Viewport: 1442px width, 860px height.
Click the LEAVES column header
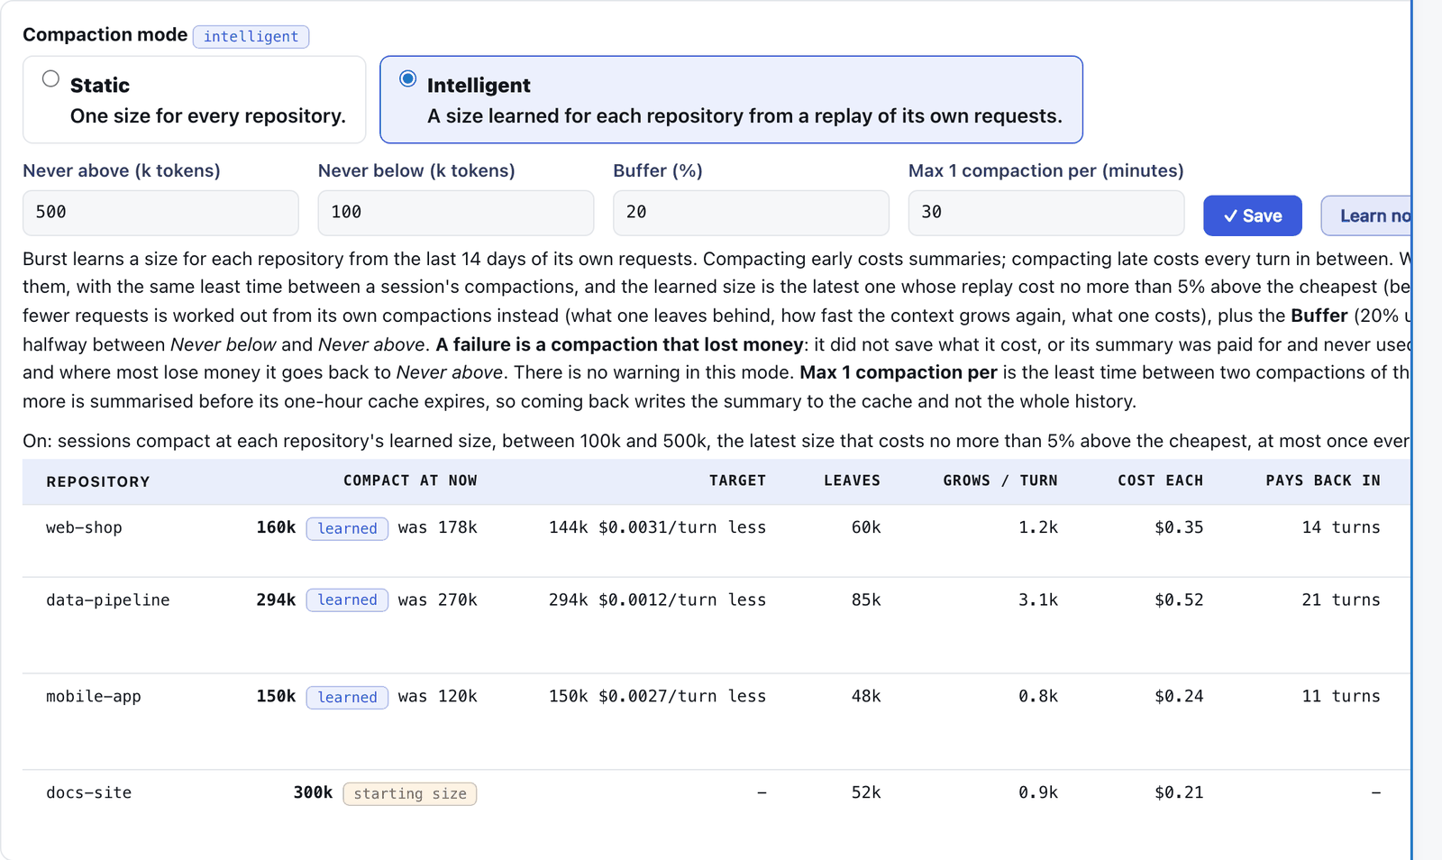click(852, 480)
